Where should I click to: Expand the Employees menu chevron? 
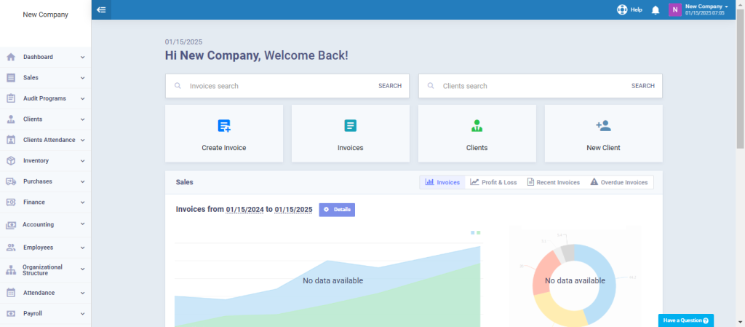(x=83, y=248)
